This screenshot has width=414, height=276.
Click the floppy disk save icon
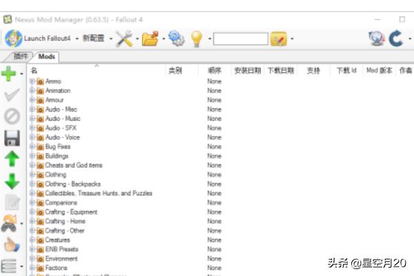click(x=12, y=138)
